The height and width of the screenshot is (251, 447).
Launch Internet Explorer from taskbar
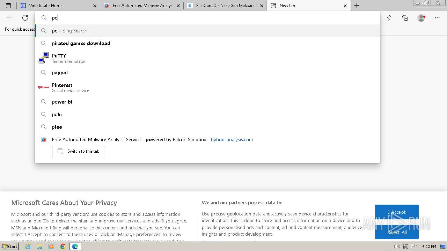[28, 246]
